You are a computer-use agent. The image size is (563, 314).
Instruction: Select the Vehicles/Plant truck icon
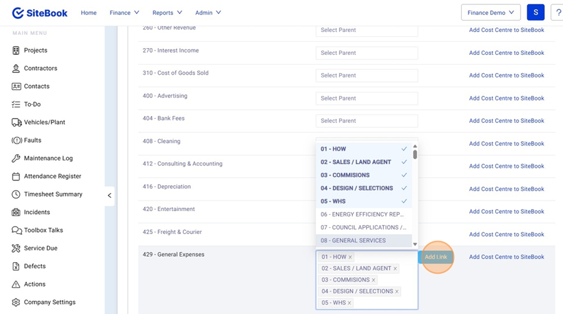coord(16,122)
